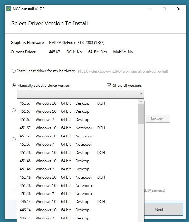This screenshot has height=222, width=189.
Task: Minimize the NVCleanstall window
Action: click(x=150, y=9)
